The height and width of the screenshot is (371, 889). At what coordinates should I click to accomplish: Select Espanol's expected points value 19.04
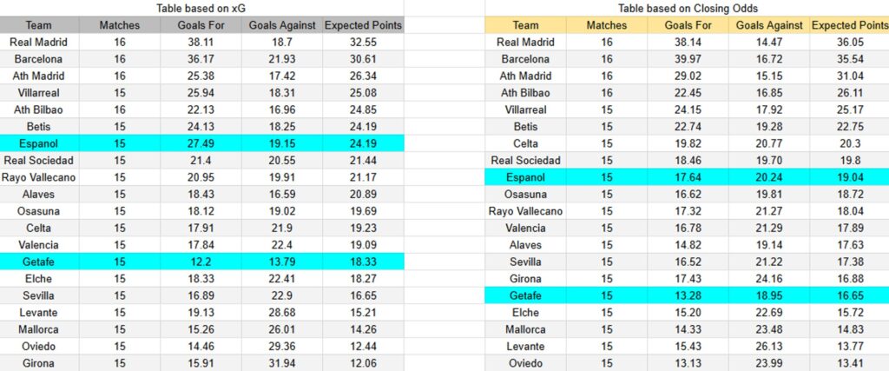point(850,177)
